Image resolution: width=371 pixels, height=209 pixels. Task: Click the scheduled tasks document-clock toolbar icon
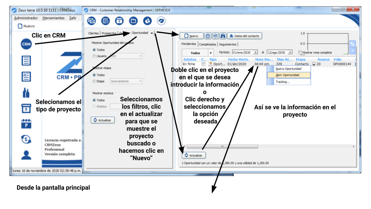pyautogui.click(x=106, y=21)
